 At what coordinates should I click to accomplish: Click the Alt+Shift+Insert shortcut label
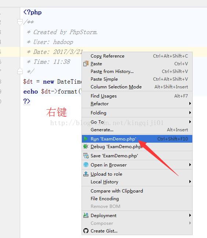(x=171, y=87)
